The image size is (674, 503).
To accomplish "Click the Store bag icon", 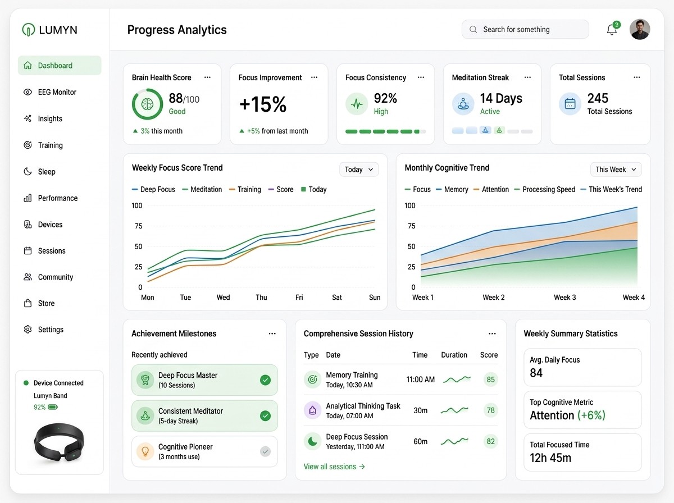I will pos(28,303).
